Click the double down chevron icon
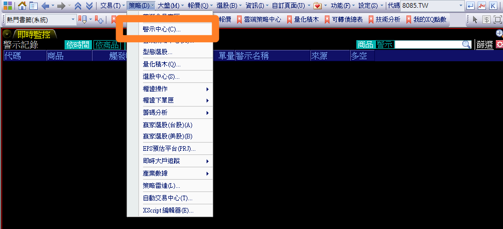The image size is (503, 229). point(89,6)
